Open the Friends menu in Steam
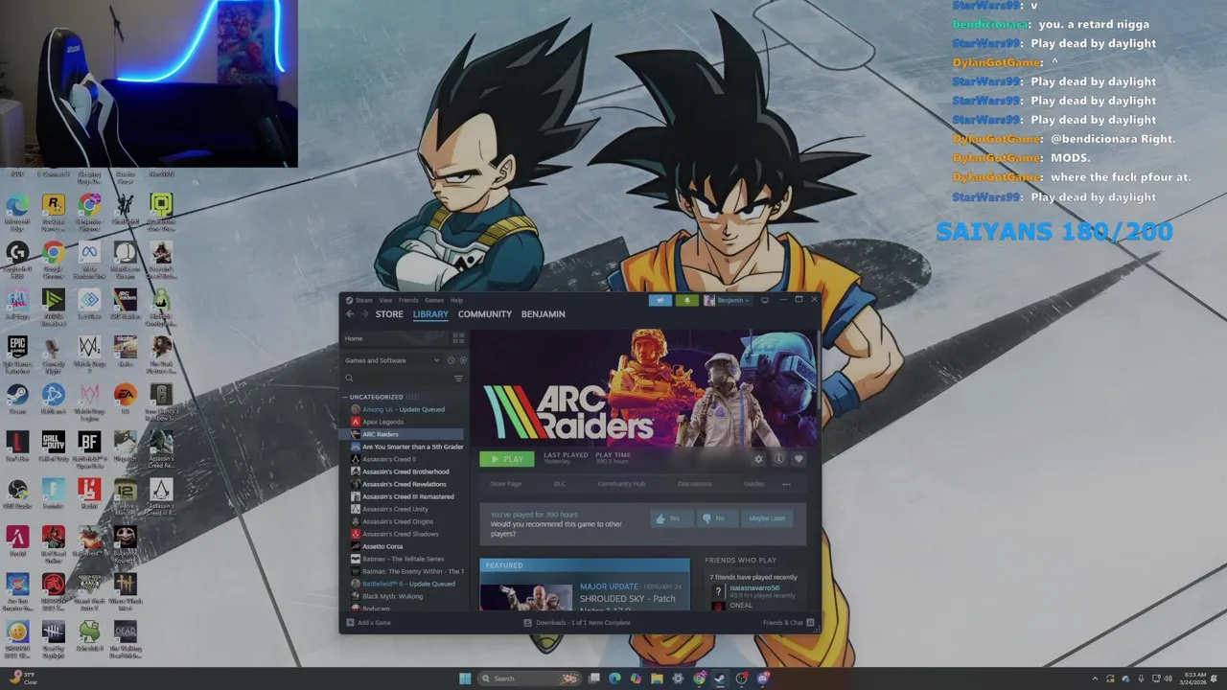Viewport: 1227px width, 690px height. (x=408, y=300)
